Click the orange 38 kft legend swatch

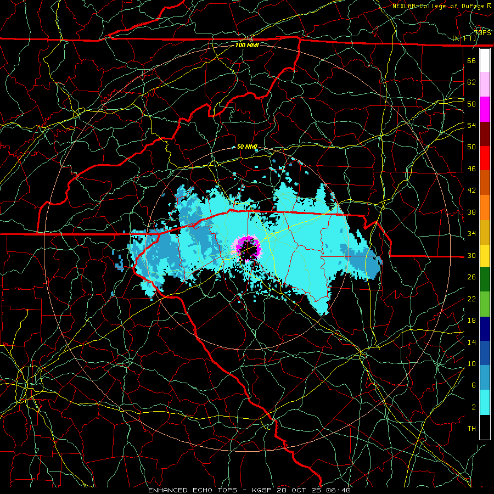[485, 207]
